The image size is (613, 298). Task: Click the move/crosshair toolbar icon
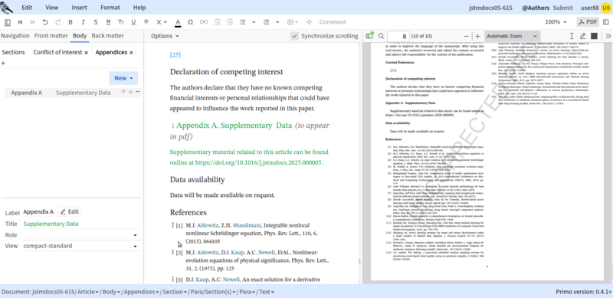(310, 22)
